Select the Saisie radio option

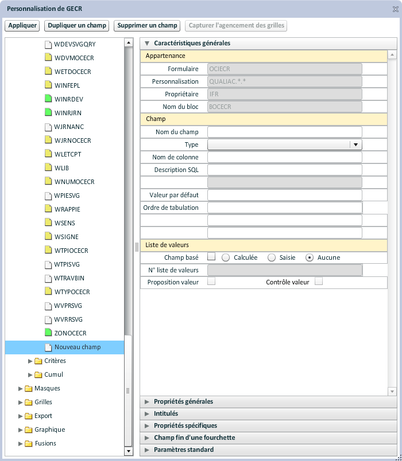pos(272,257)
